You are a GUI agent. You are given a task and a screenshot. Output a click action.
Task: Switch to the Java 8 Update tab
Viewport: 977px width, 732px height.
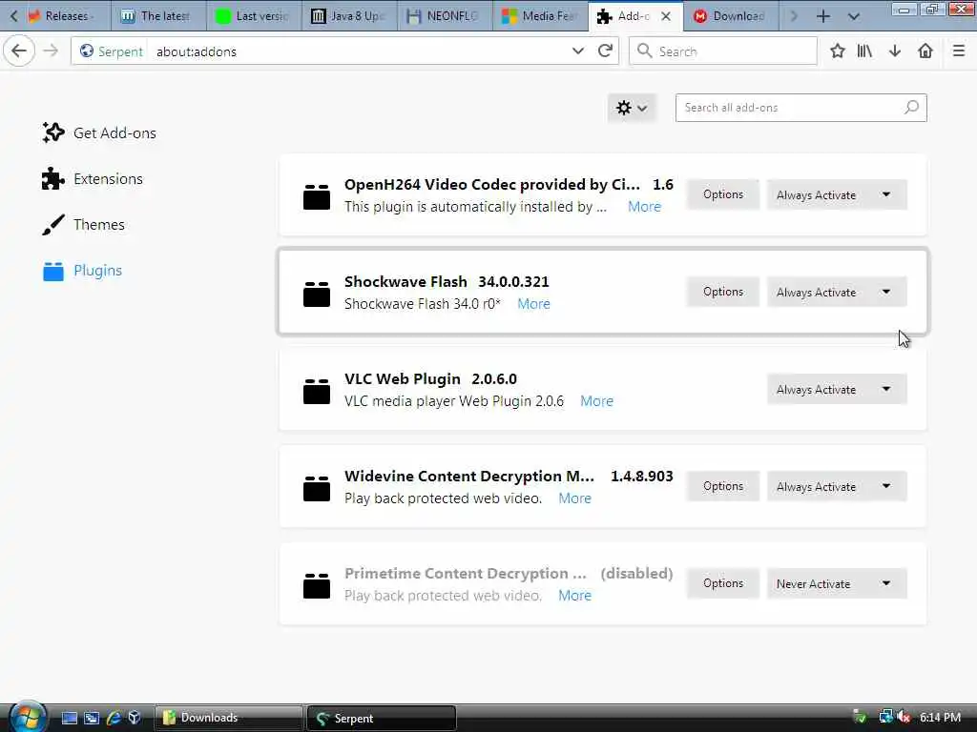pyautogui.click(x=350, y=16)
